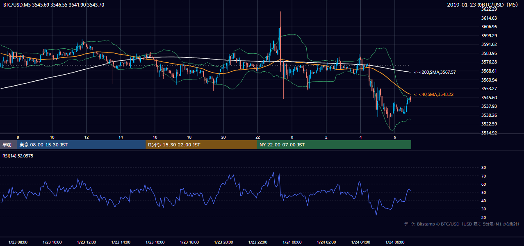Image resolution: width=524 pixels, height=246 pixels.
Task: Click the RSI(14) 52.0975 label
Action: coord(18,156)
